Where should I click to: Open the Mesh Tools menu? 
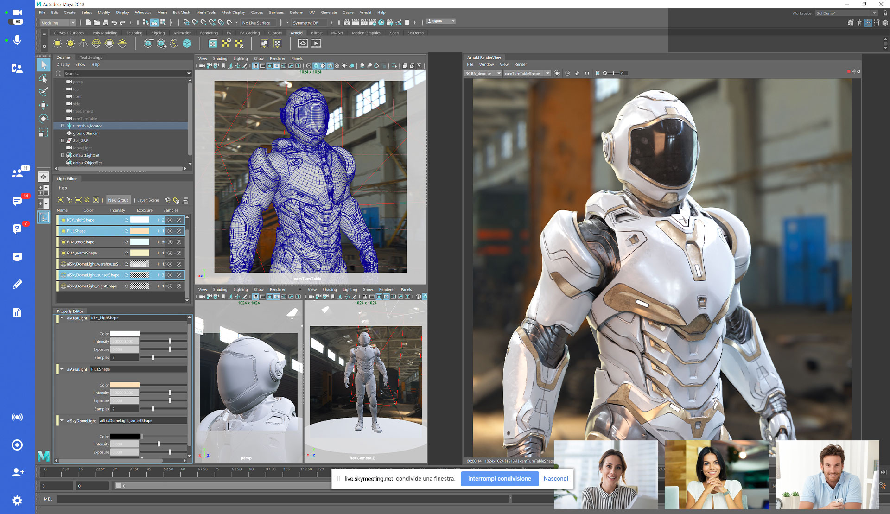[205, 13]
